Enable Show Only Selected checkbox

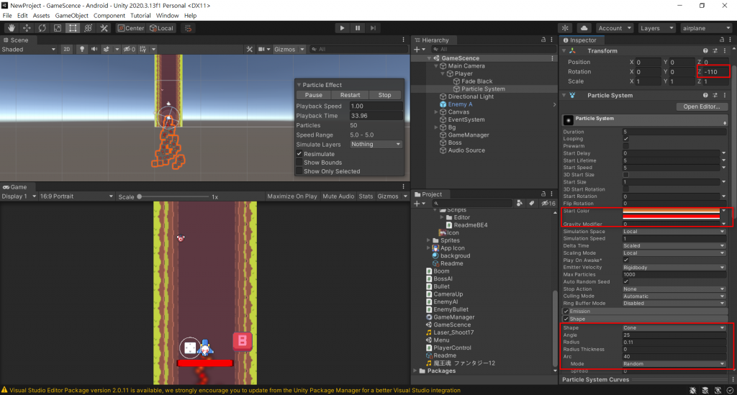[299, 171]
